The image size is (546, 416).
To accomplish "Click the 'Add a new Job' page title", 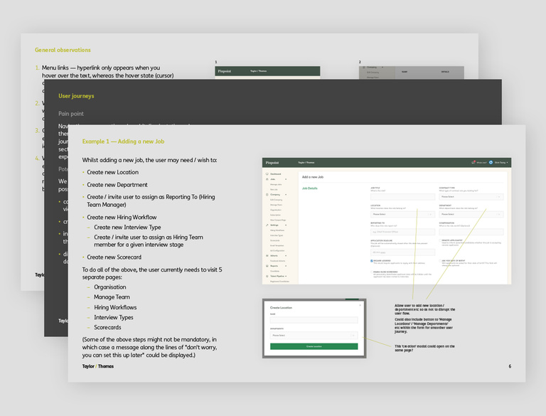I will point(313,177).
